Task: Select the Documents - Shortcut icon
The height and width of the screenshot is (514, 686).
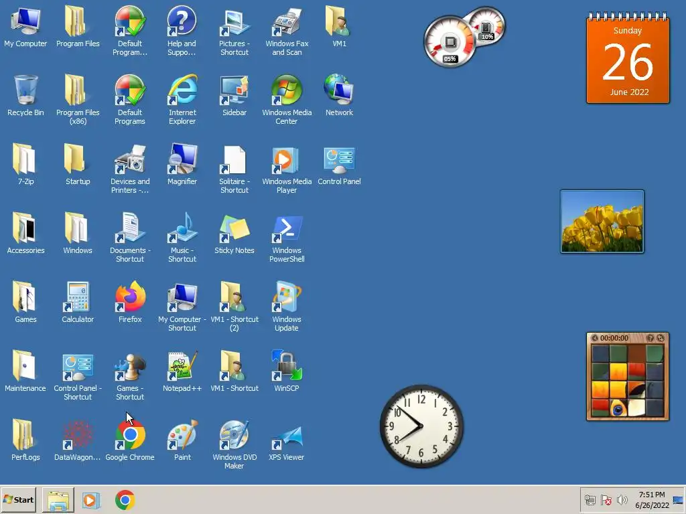Action: point(130,238)
